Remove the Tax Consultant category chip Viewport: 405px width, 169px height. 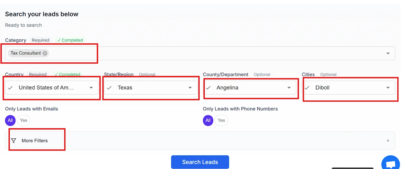45,53
